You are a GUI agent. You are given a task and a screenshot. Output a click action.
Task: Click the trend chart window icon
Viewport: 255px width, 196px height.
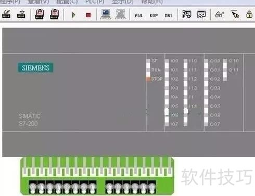[x=201, y=15]
